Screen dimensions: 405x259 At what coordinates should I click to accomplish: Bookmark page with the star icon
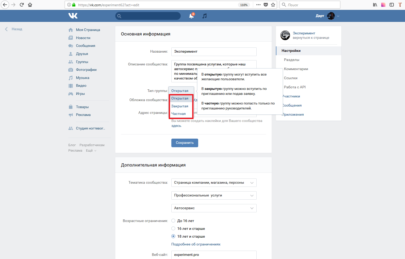(x=273, y=5)
